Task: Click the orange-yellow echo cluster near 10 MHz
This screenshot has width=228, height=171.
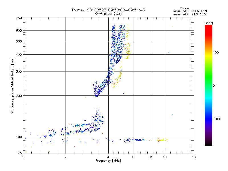Action: click(162, 140)
